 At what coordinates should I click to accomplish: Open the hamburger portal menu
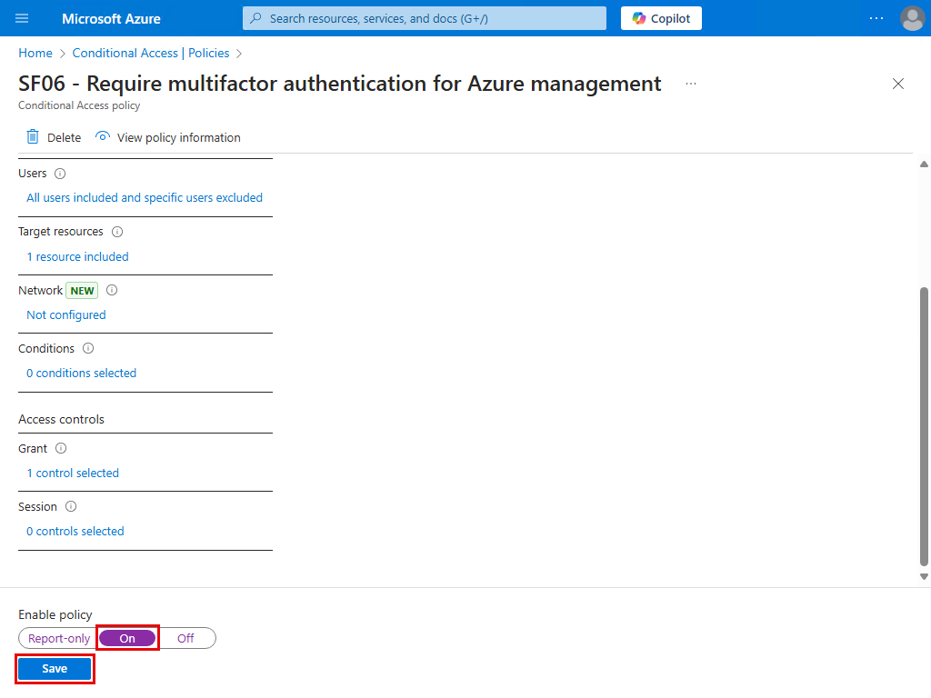pyautogui.click(x=22, y=18)
